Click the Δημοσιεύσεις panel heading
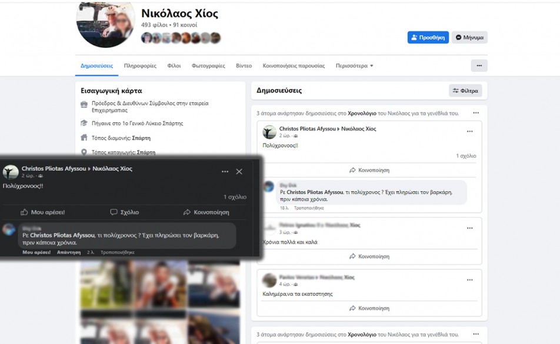 (279, 91)
